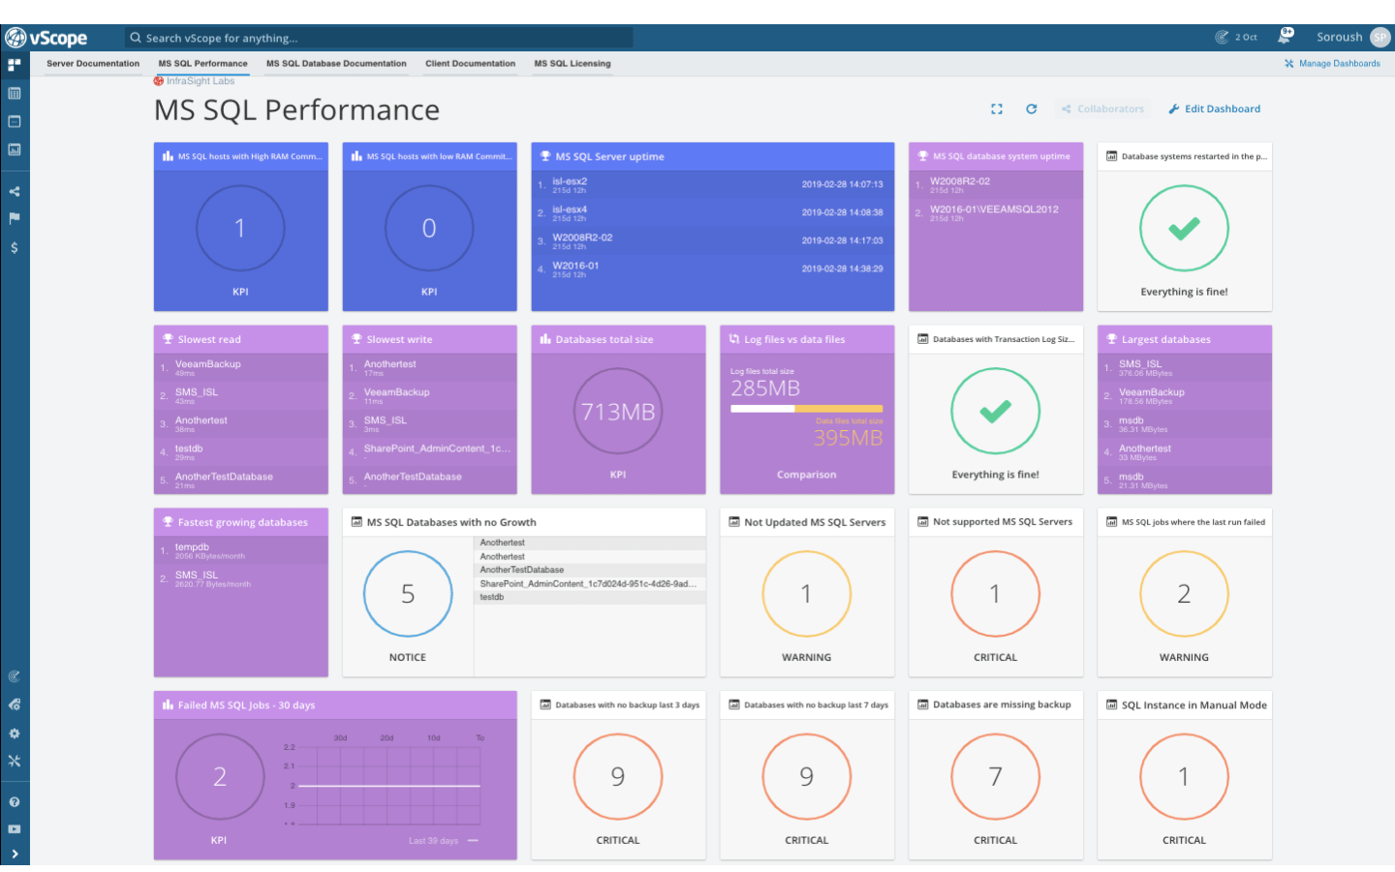
Task: Click the trophy icon in Largest databases header
Action: pyautogui.click(x=1111, y=339)
